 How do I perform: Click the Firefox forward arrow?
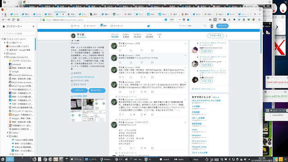[9, 20]
